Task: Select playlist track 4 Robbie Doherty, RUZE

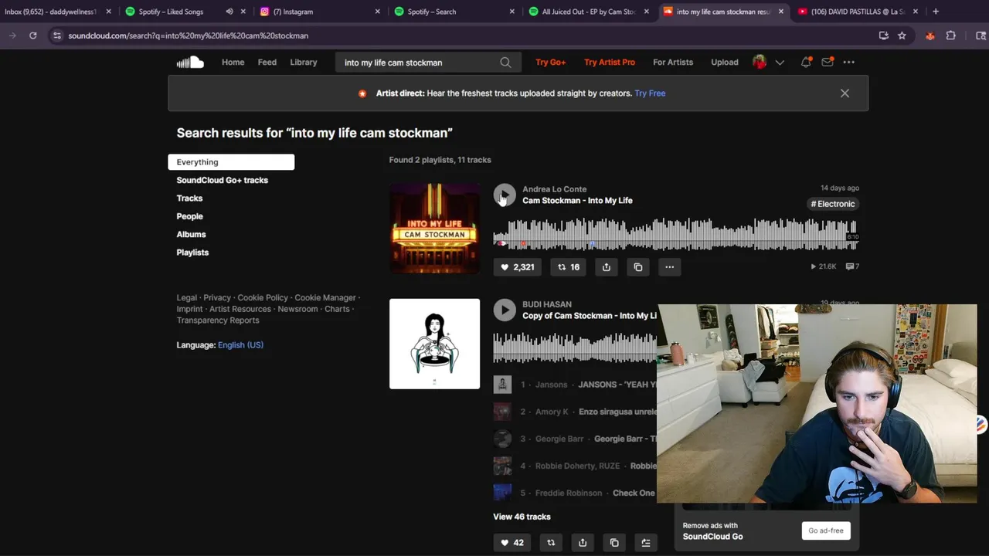Action: (575, 466)
